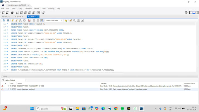Execute the whole script with lightning bolt
This screenshot has height=112, width=199.
(13, 20)
